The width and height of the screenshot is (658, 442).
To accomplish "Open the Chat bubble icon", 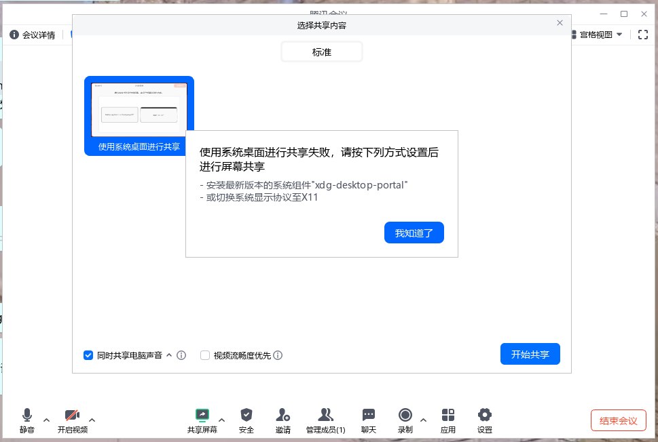I will [x=369, y=415].
